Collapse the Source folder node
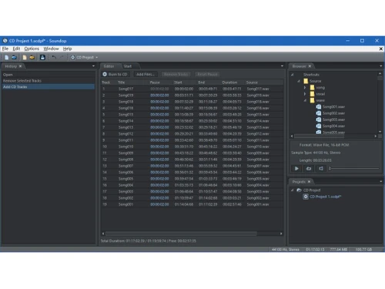This screenshot has height=289, width=385. click(x=299, y=81)
